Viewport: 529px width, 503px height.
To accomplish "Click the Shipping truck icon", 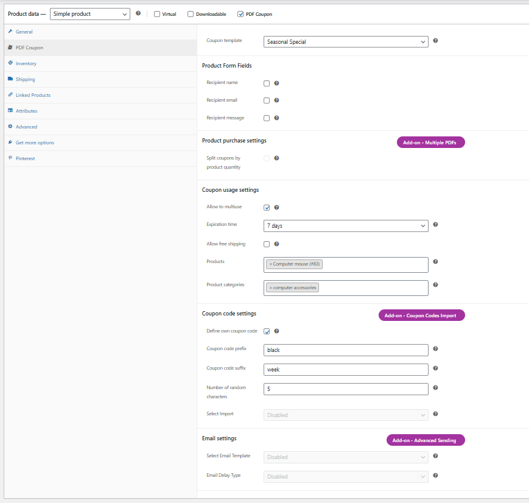I will click(10, 79).
